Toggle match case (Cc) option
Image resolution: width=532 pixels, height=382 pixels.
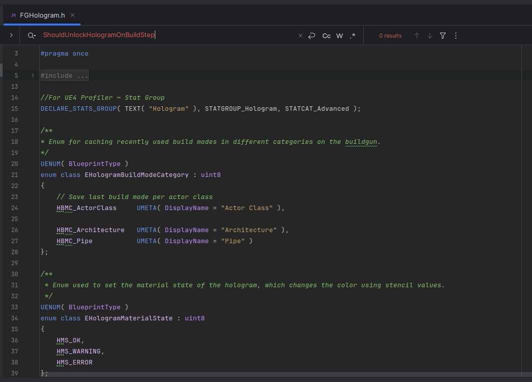[x=326, y=36]
